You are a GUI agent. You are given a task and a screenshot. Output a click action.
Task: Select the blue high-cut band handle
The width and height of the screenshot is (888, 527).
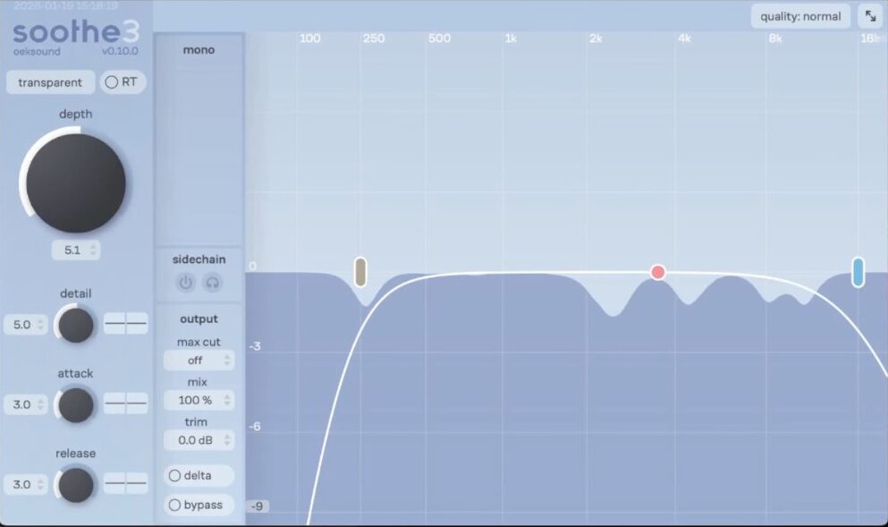tap(858, 272)
